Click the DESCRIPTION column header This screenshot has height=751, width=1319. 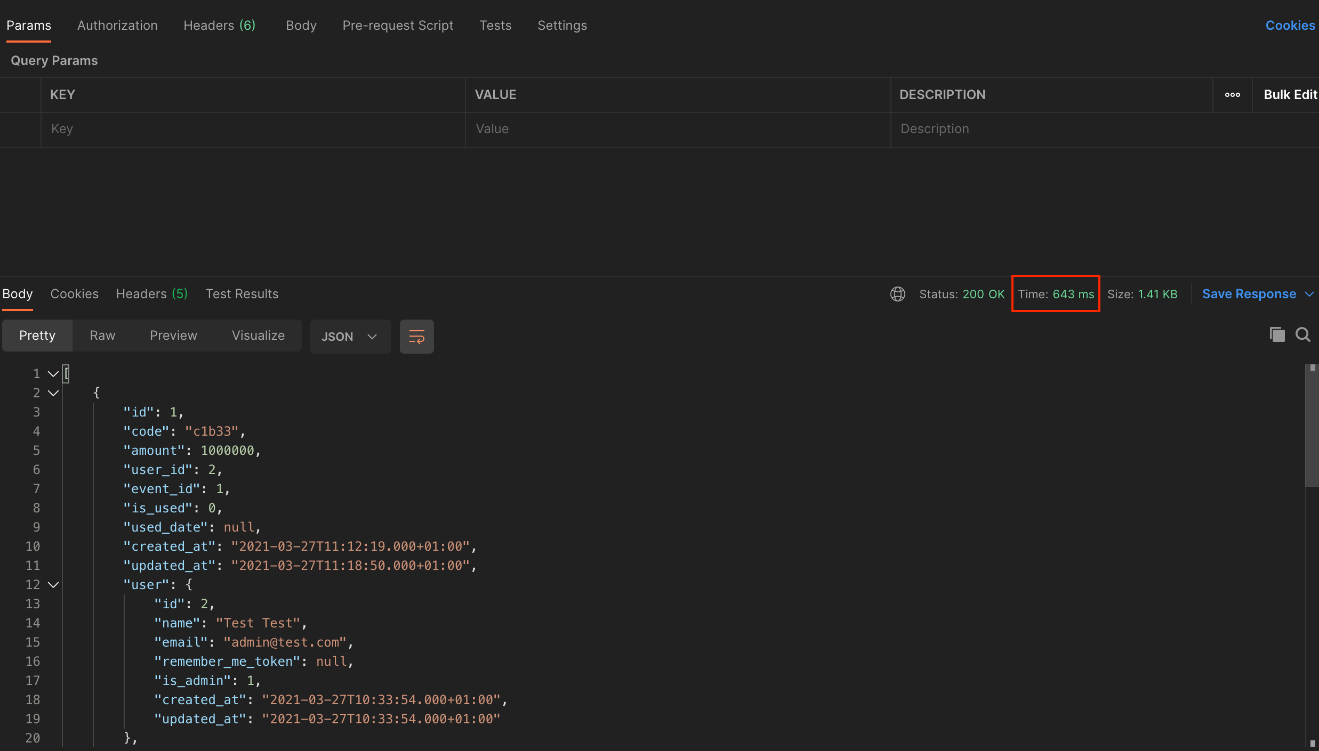[x=942, y=95]
